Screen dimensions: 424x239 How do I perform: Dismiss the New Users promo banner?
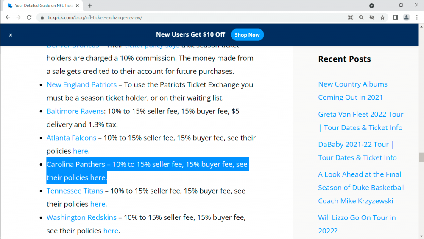[x=11, y=35]
